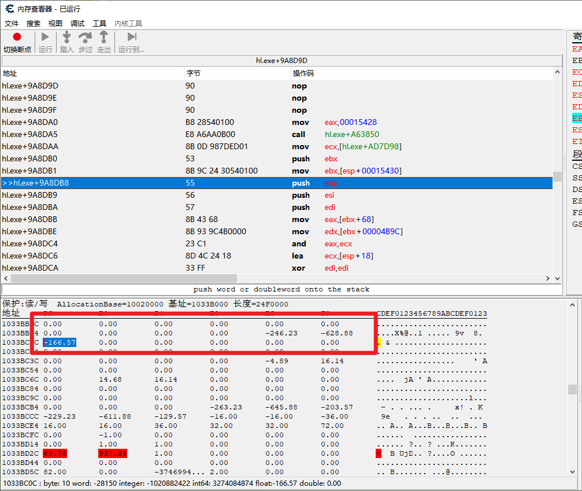The image size is (582, 491).
Task: Open the 视图 (View) menu
Action: pyautogui.click(x=55, y=24)
